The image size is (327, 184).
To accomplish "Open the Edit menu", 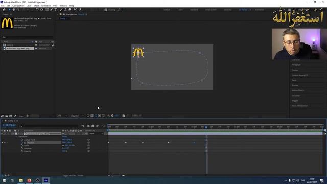I will (8, 6).
